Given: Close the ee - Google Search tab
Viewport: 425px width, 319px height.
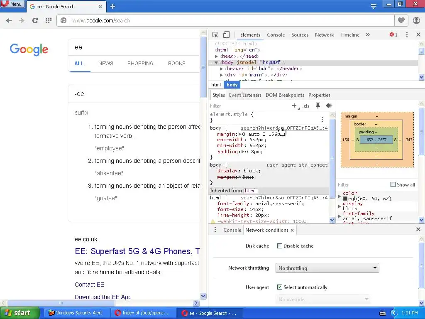Looking at the screenshot, I should pyautogui.click(x=100, y=7).
